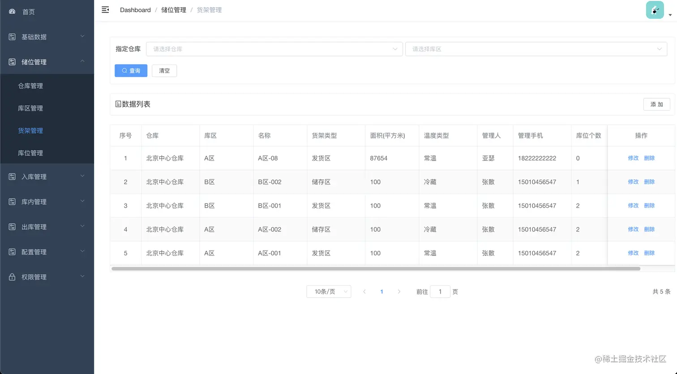Click the 配置管理 sidebar icon
This screenshot has width=677, height=374.
[x=12, y=252]
